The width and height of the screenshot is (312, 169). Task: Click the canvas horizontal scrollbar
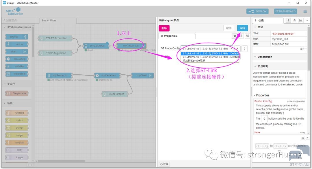62,161
